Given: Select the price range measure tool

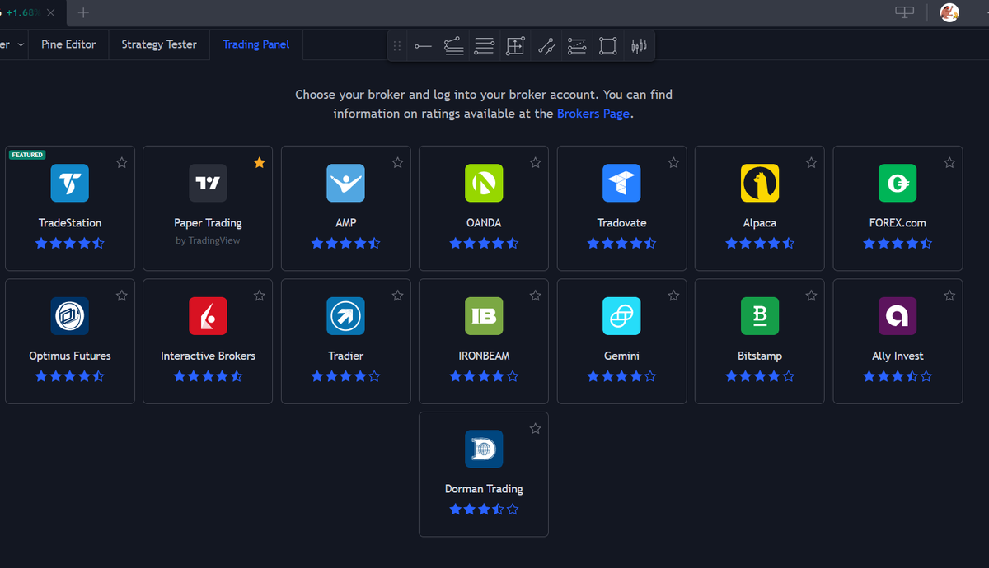Looking at the screenshot, I should [x=515, y=46].
